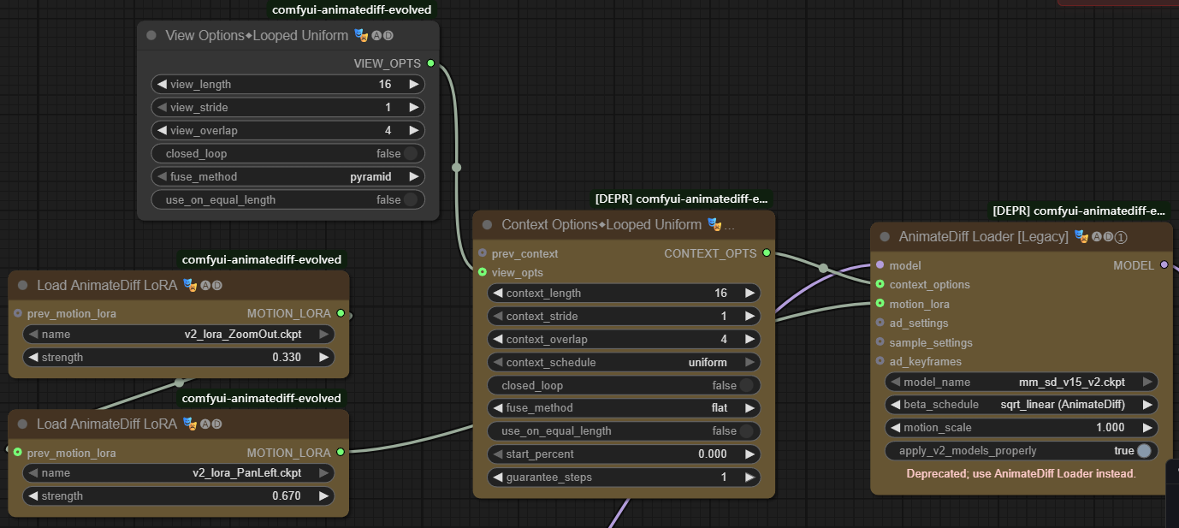
Task: Open the model_name mm_sd_v15_v2.ckpt selector
Action: [1021, 382]
